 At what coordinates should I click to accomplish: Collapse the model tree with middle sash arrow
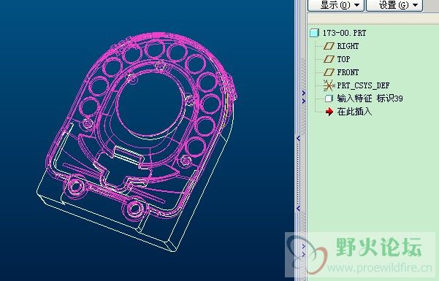(298, 138)
